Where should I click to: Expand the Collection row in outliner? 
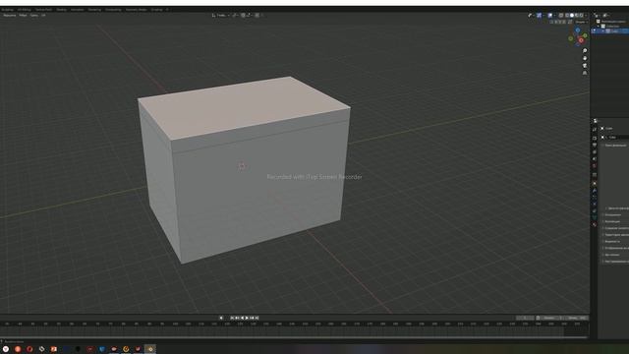coord(599,27)
